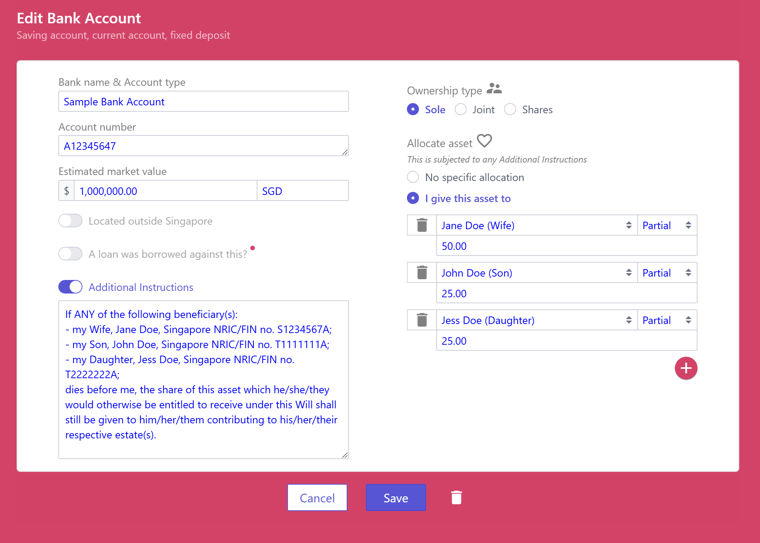Image resolution: width=760 pixels, height=543 pixels.
Task: Click the Account number field
Action: (x=203, y=146)
